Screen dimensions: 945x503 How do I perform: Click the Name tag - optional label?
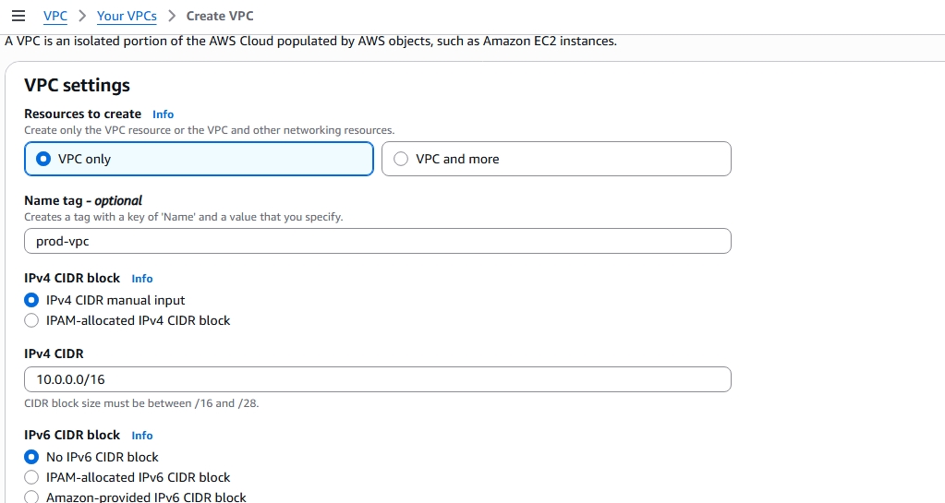coord(83,200)
